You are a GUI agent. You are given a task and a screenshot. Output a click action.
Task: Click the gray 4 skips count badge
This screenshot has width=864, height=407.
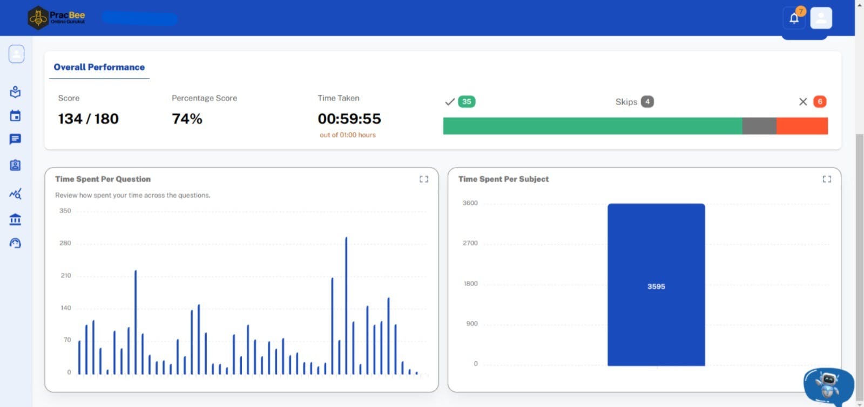(647, 101)
